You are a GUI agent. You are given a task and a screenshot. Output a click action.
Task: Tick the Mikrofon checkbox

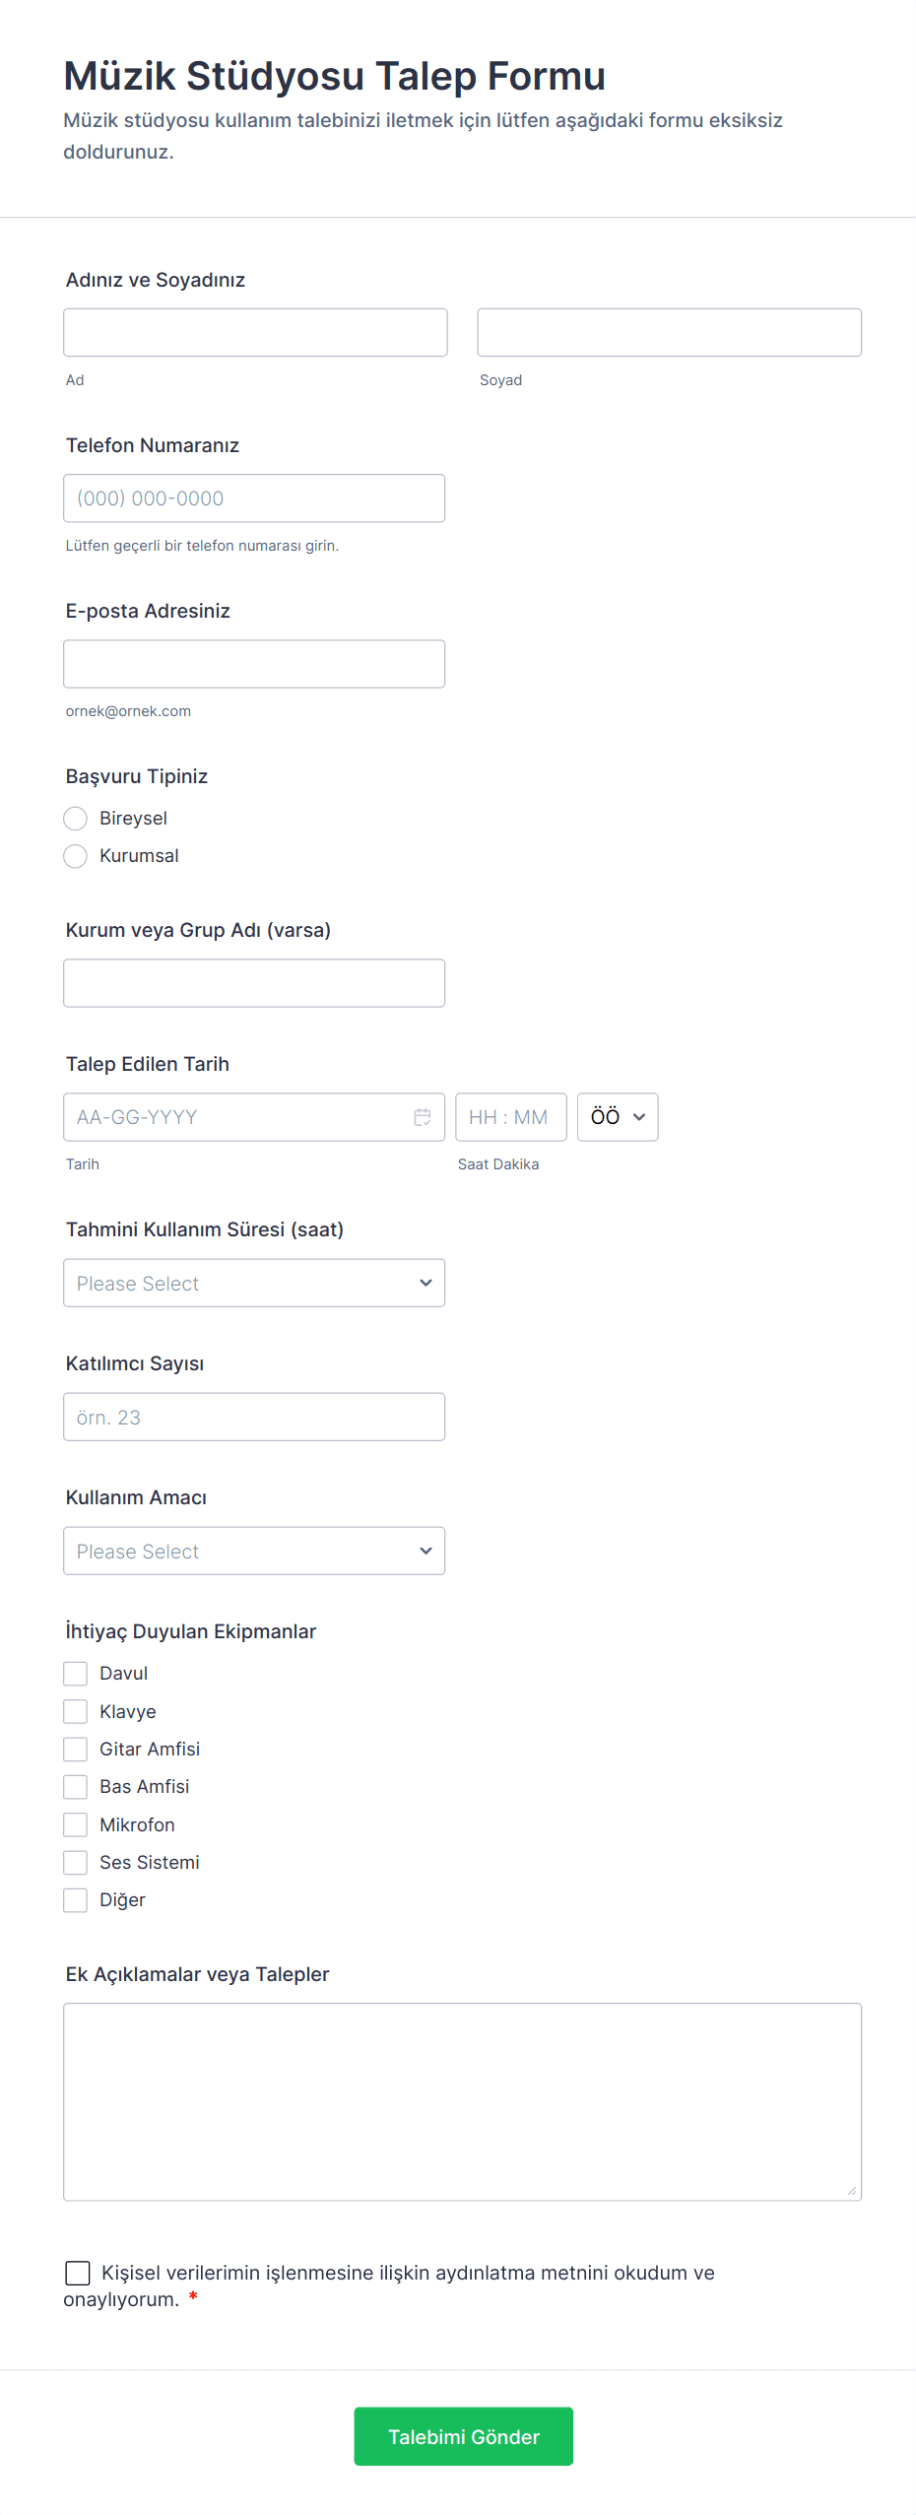coord(76,1824)
